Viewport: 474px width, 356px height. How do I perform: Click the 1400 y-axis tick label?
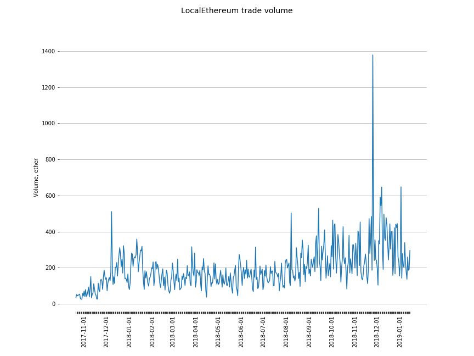48,52
